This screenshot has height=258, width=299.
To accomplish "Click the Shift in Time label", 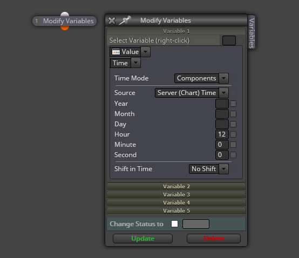I will [x=133, y=169].
